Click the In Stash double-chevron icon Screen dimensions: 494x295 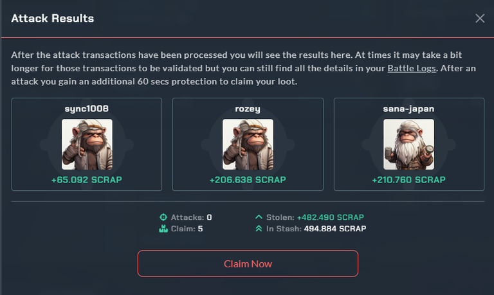tap(259, 229)
